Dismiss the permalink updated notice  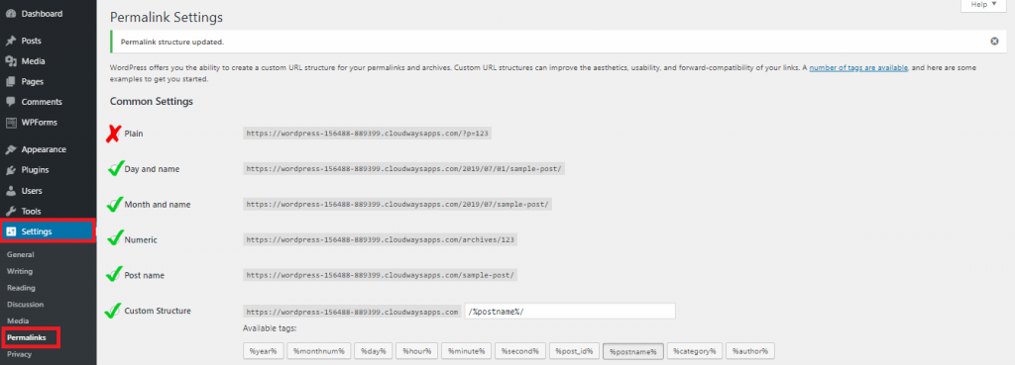tap(994, 41)
